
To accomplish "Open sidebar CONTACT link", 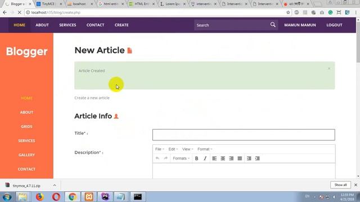I will (x=26, y=169).
